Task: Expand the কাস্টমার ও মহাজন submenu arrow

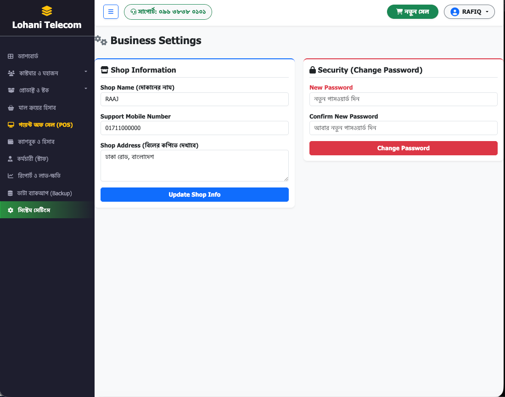Action: tap(86, 72)
